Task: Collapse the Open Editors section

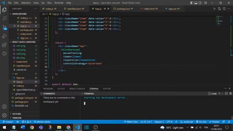Action: tap(19, 14)
